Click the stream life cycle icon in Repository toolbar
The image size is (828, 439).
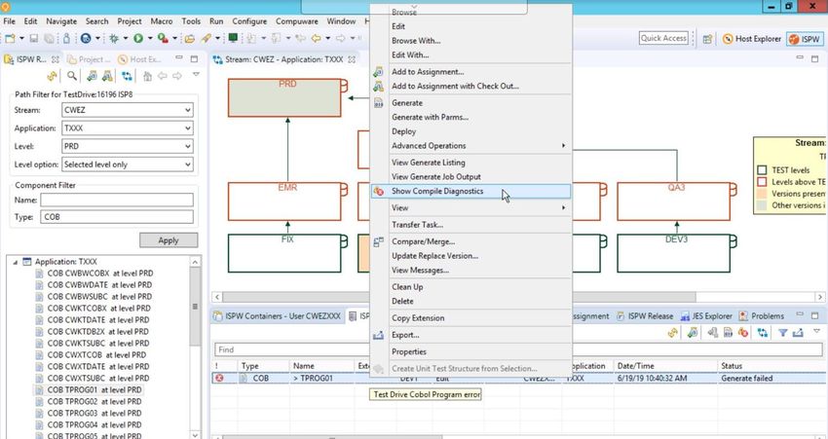click(x=127, y=76)
